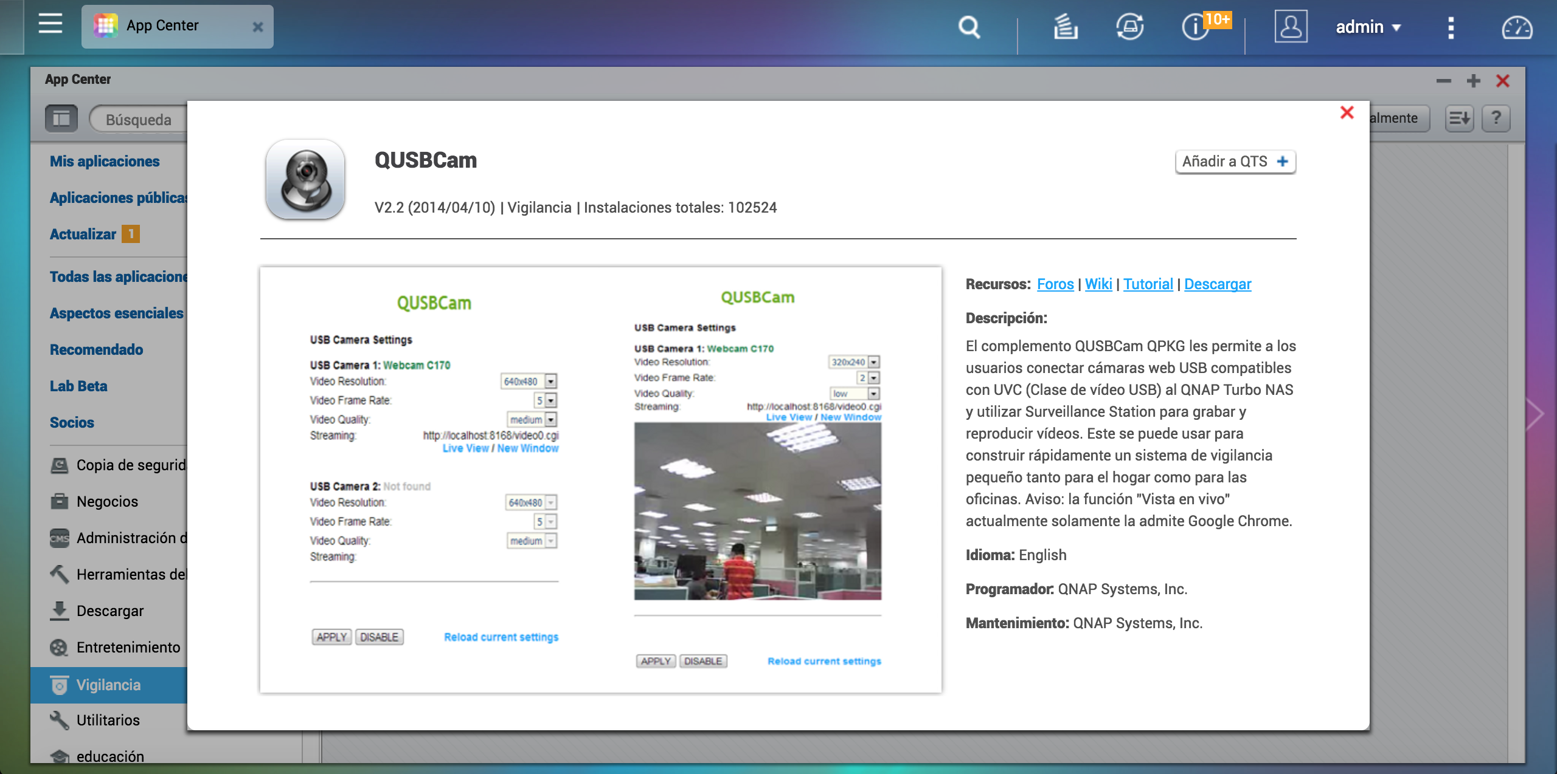Image resolution: width=1557 pixels, height=774 pixels.
Task: Maximize the App Center window
Action: click(1473, 81)
